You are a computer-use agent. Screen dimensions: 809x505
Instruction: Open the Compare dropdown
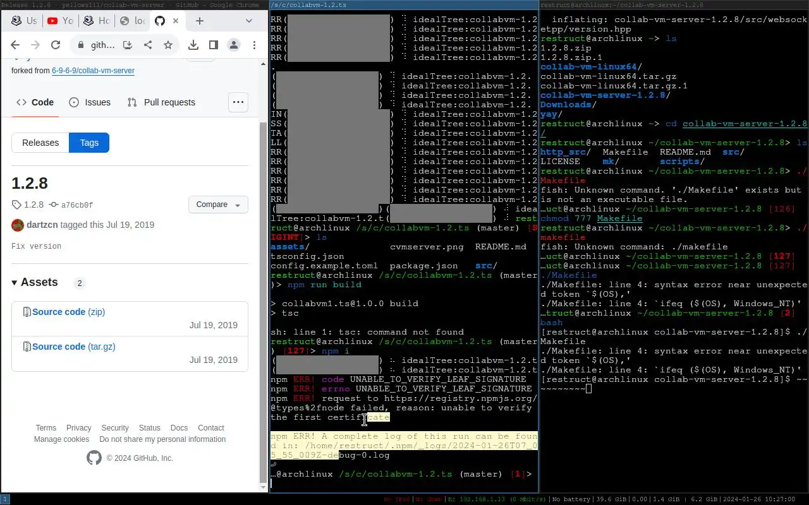tap(218, 205)
